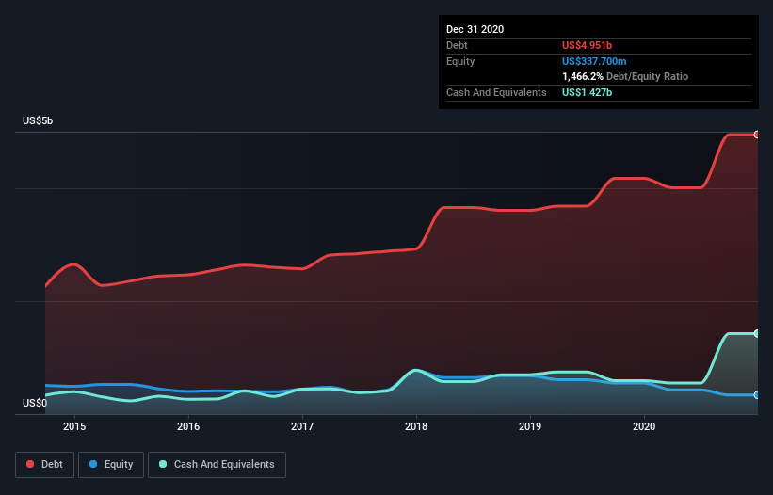Click the 1,466.2% Debt/Equity Ratio text
The height and width of the screenshot is (495, 773).
click(x=625, y=77)
